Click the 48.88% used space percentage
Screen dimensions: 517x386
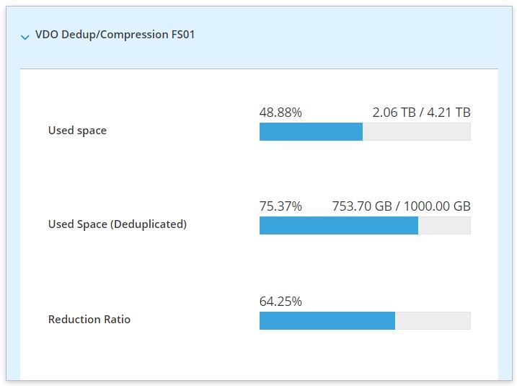(x=280, y=113)
